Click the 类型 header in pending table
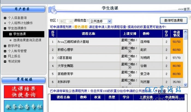 112,97
